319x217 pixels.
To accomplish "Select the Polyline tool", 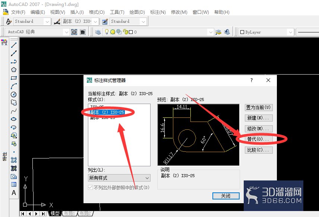I will 14,62.
